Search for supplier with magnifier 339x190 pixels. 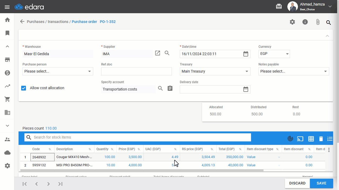pyautogui.click(x=167, y=53)
